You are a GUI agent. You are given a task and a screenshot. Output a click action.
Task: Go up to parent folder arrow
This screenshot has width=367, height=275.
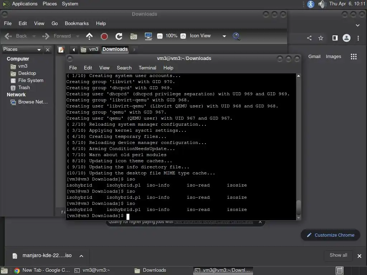click(x=89, y=36)
